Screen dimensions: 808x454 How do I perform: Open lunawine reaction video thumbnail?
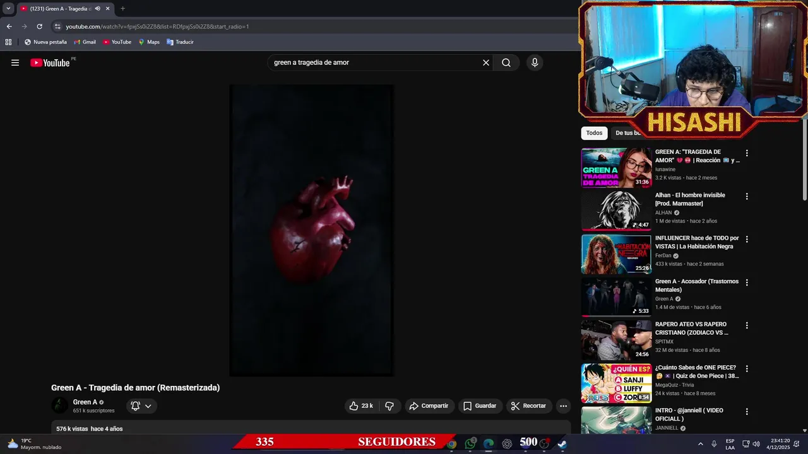pyautogui.click(x=616, y=168)
